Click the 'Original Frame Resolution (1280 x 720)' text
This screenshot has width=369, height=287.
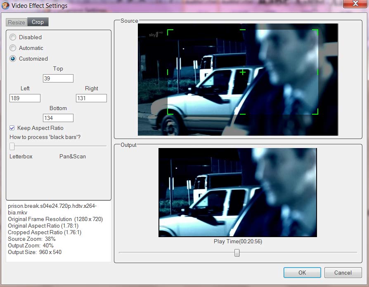coord(55,219)
